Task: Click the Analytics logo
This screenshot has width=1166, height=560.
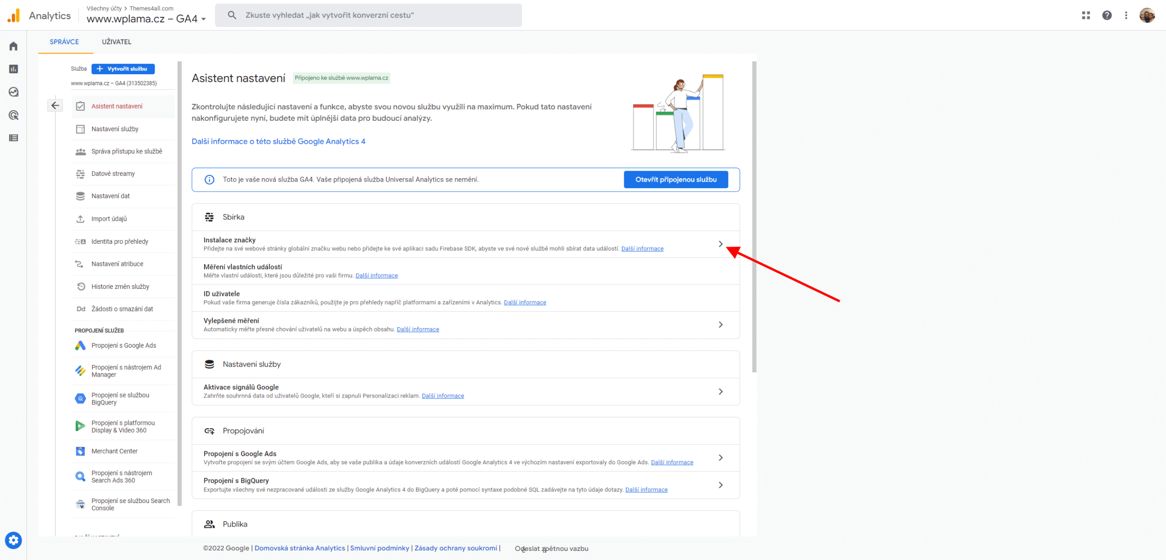Action: pos(14,15)
